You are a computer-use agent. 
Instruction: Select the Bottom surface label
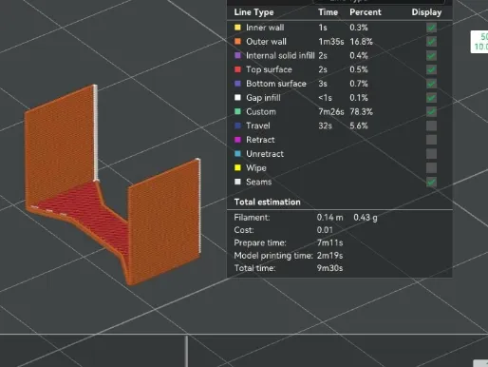tap(276, 84)
